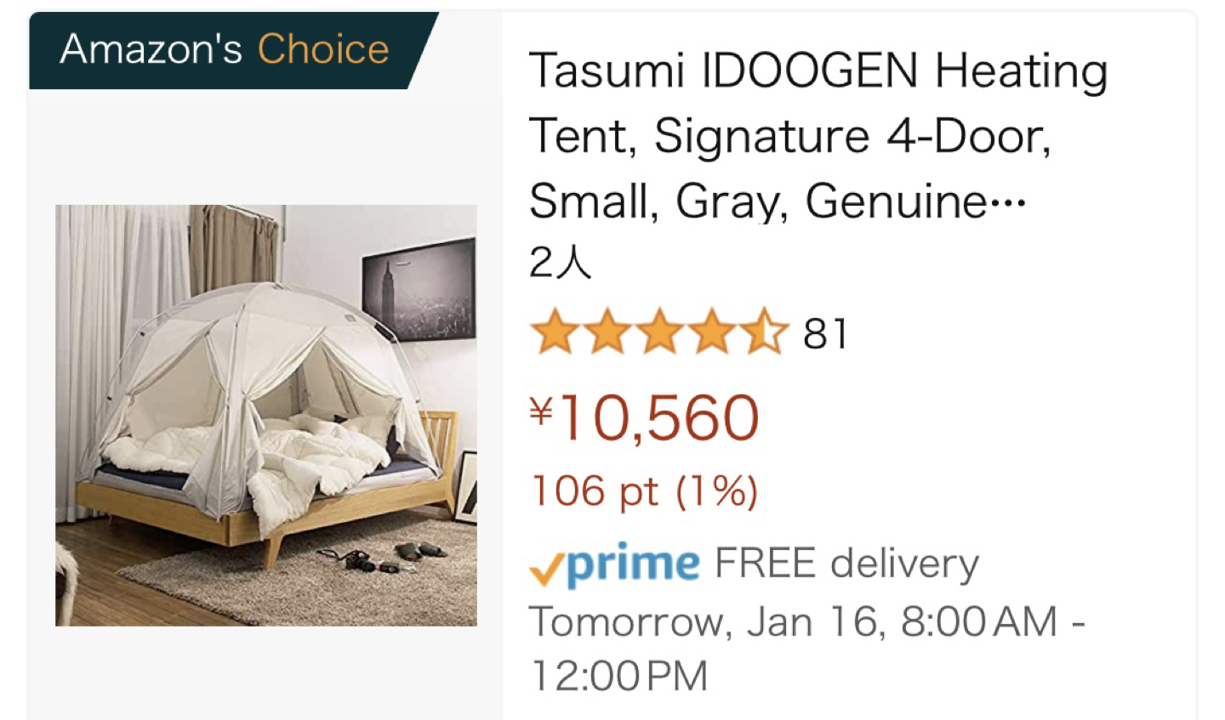This screenshot has width=1225, height=720.
Task: Click the middle third rating star
Action: coord(659,332)
